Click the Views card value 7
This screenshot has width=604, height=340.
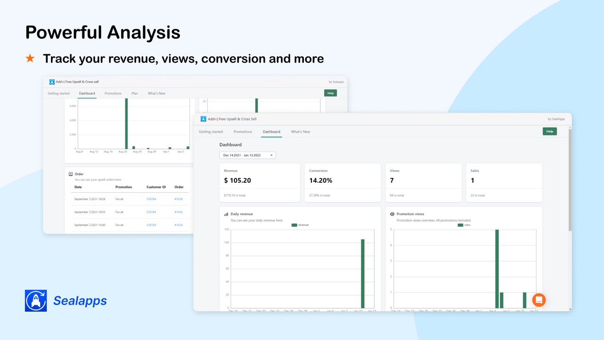392,180
